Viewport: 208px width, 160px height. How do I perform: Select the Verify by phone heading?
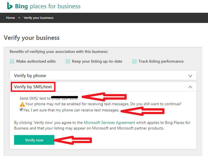pos(30,76)
